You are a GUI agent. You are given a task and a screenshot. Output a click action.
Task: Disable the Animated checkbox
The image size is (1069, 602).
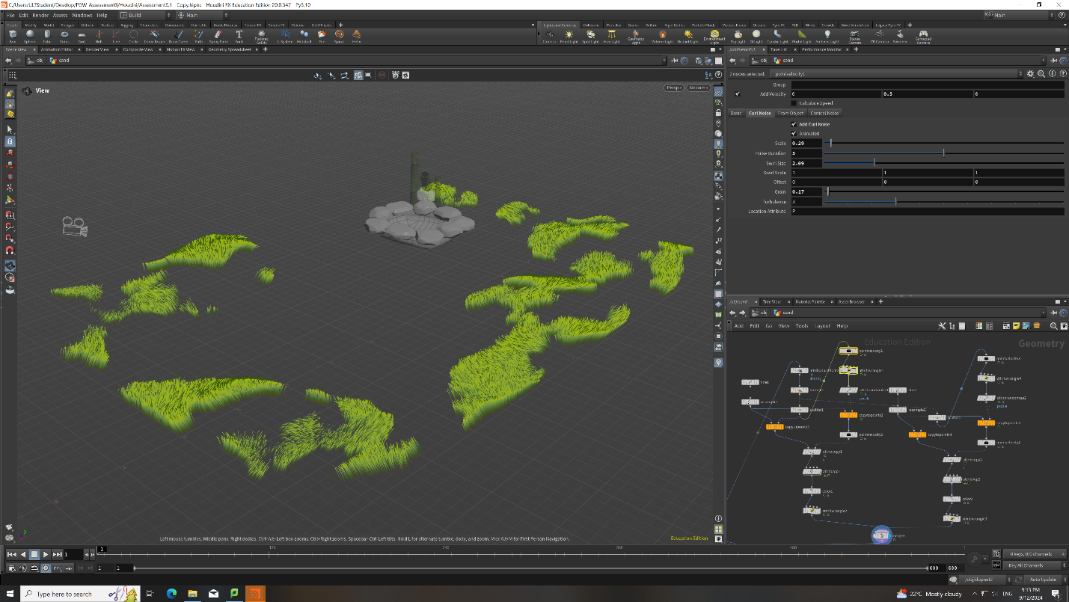(794, 134)
